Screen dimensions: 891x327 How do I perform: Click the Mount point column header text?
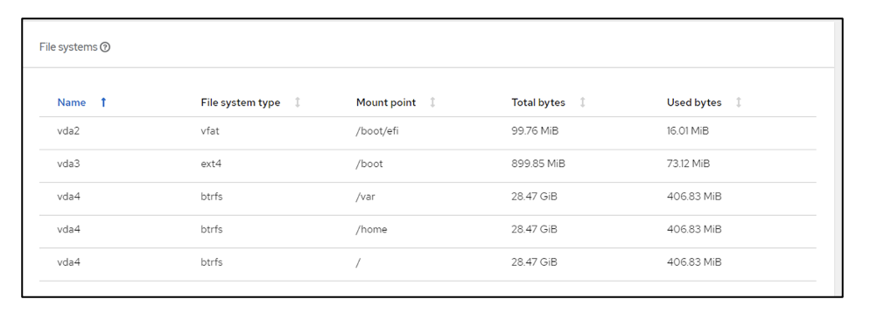coord(386,103)
